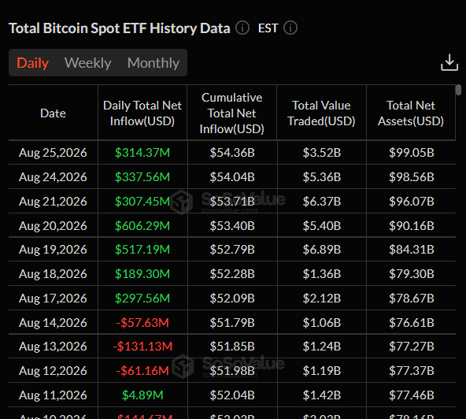Click the $4.89M inflow value
This screenshot has height=419, width=466.
click(142, 395)
